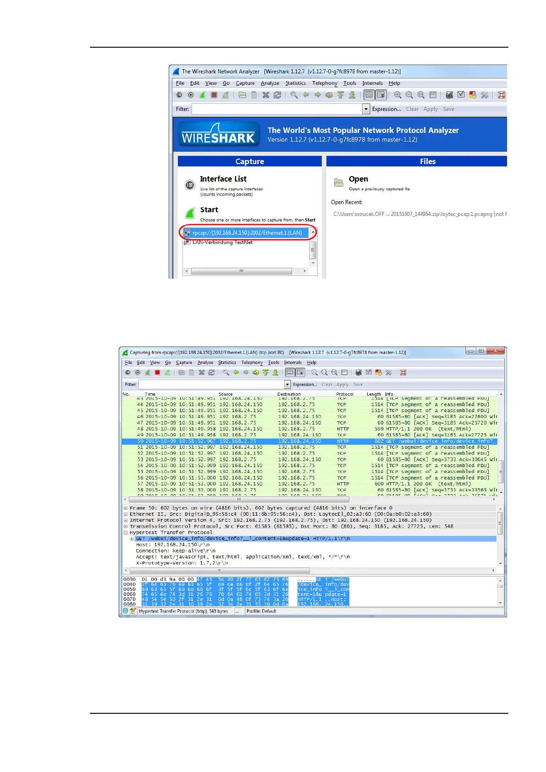The image size is (546, 772).
Task: Go back in packet history in Capturing window
Action: point(236,373)
